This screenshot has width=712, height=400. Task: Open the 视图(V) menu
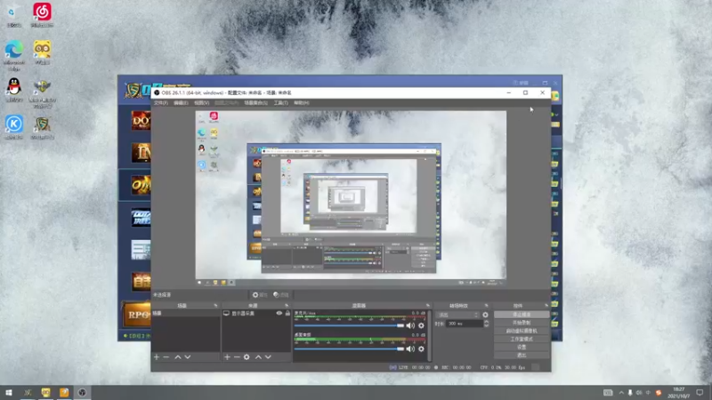(x=201, y=103)
